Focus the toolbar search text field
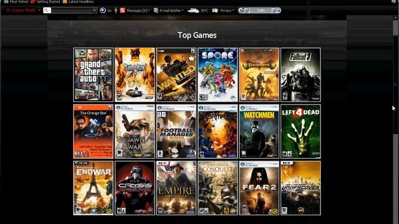Image resolution: width=399 pixels, height=224 pixels. (72, 11)
